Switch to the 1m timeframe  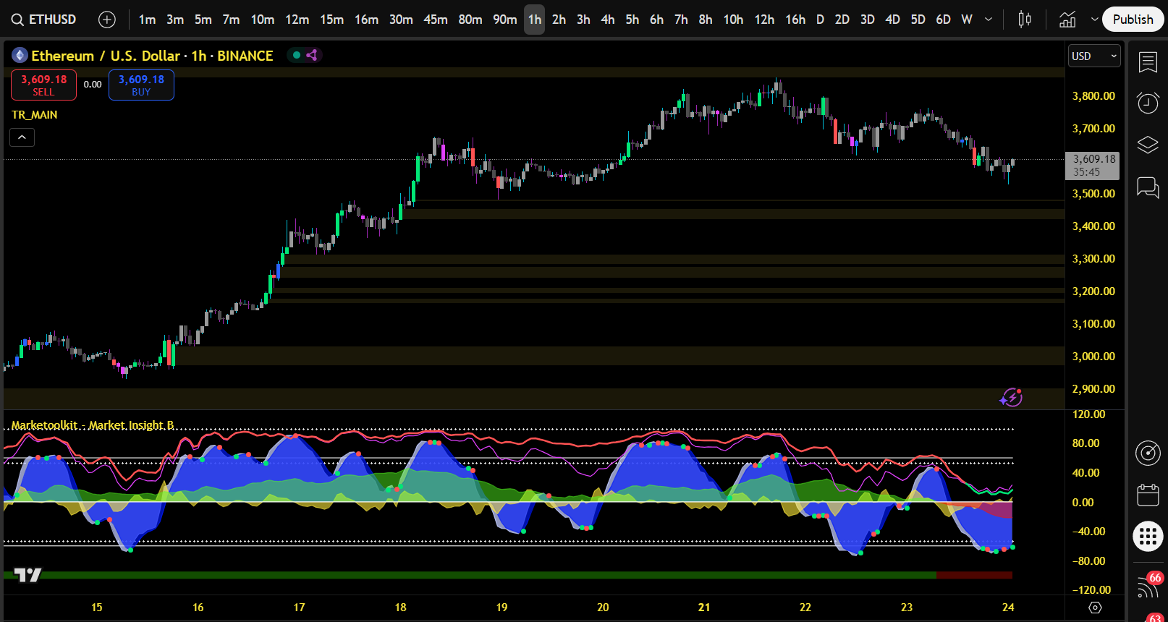[147, 20]
